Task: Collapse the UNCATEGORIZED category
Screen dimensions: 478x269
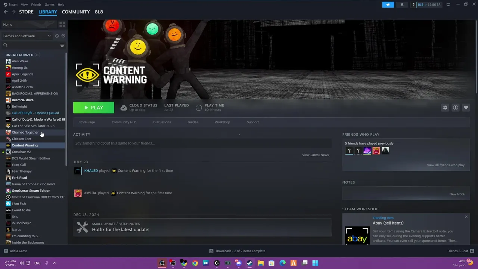Action: [3, 55]
